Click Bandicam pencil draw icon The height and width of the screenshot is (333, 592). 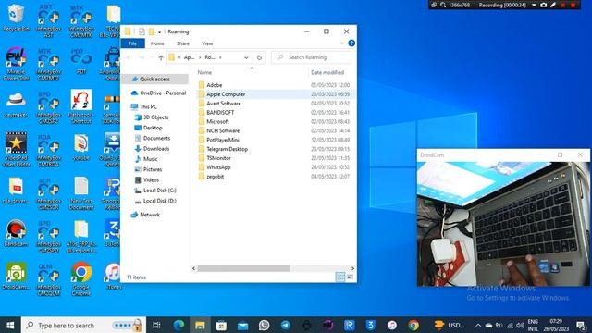[553, 5]
